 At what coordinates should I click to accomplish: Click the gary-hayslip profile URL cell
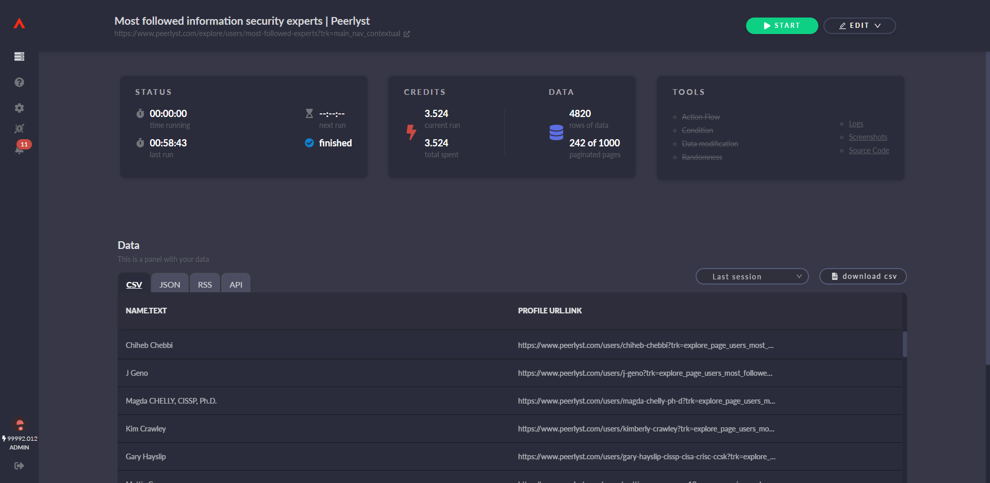(647, 457)
